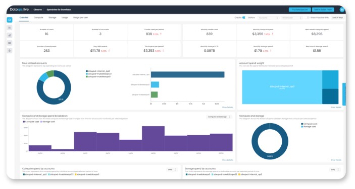
Task: Click red up arrow beside Avg. daily spend
Action: pos(109,51)
